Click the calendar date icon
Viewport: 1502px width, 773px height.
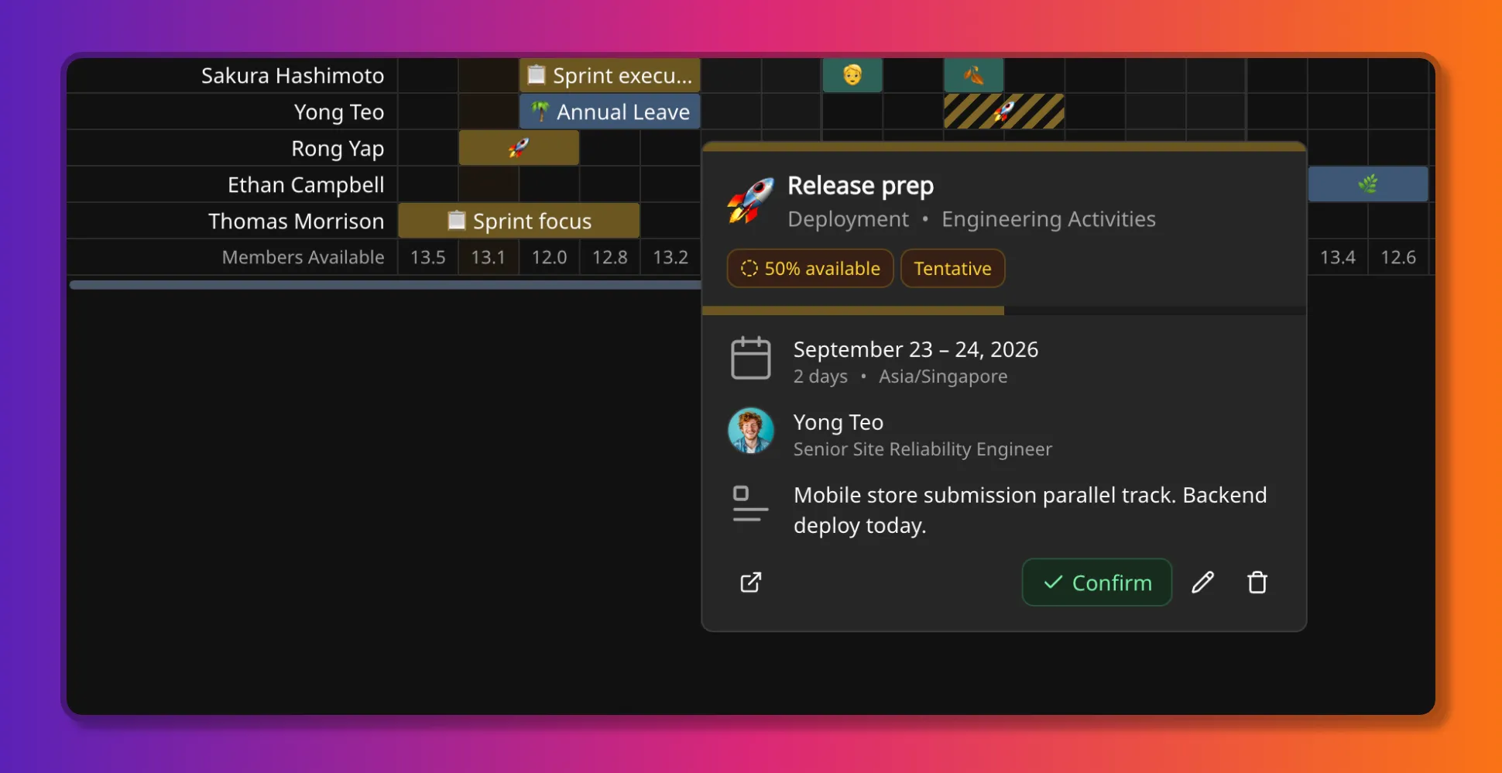coord(750,358)
